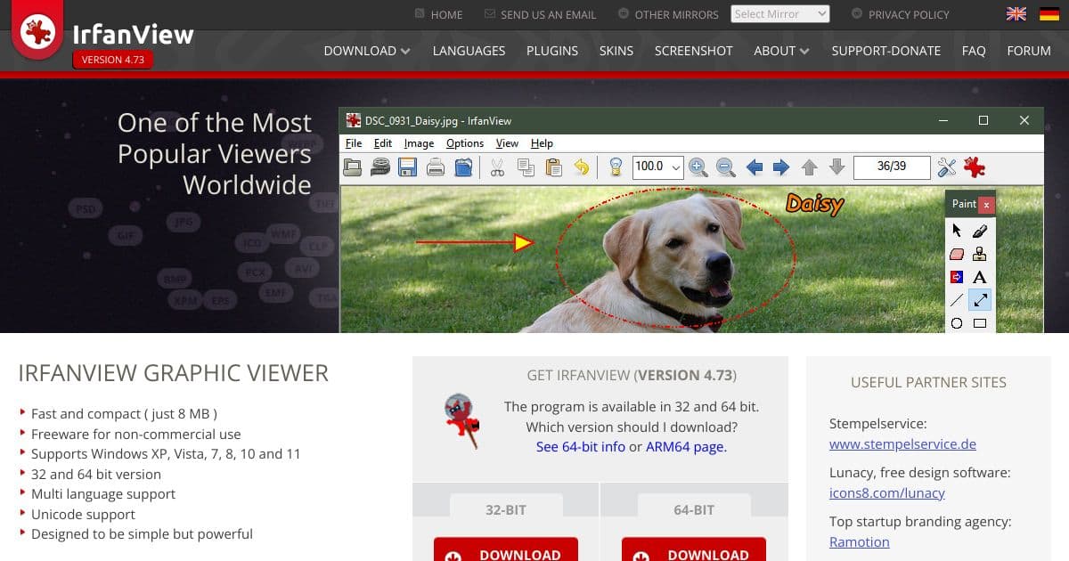
Task: Activate the straight line drawing tool
Action: point(957,298)
